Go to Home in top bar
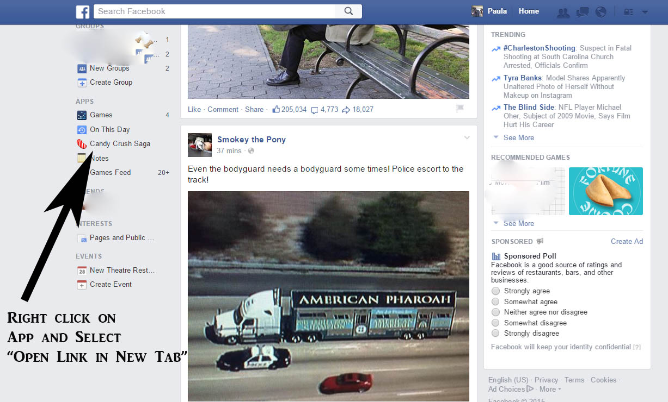The image size is (668, 402). pyautogui.click(x=529, y=11)
